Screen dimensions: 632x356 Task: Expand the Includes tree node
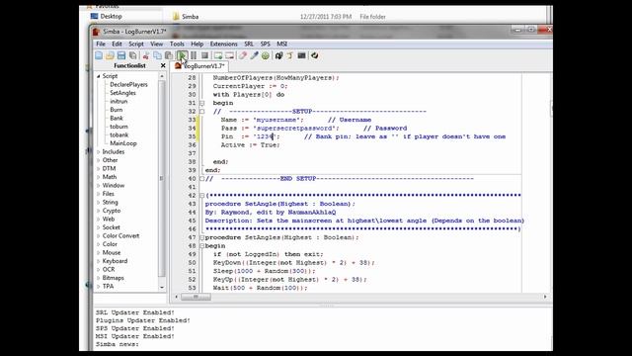tap(99, 151)
